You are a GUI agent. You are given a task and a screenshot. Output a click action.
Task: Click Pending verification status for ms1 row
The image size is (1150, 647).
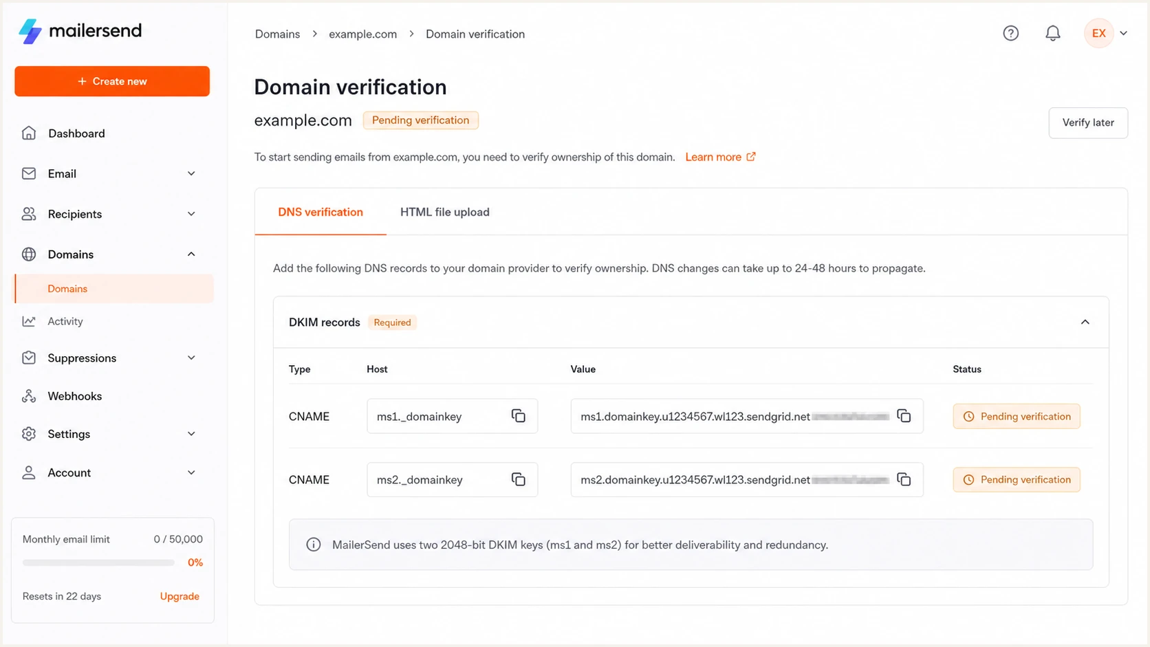coord(1016,416)
